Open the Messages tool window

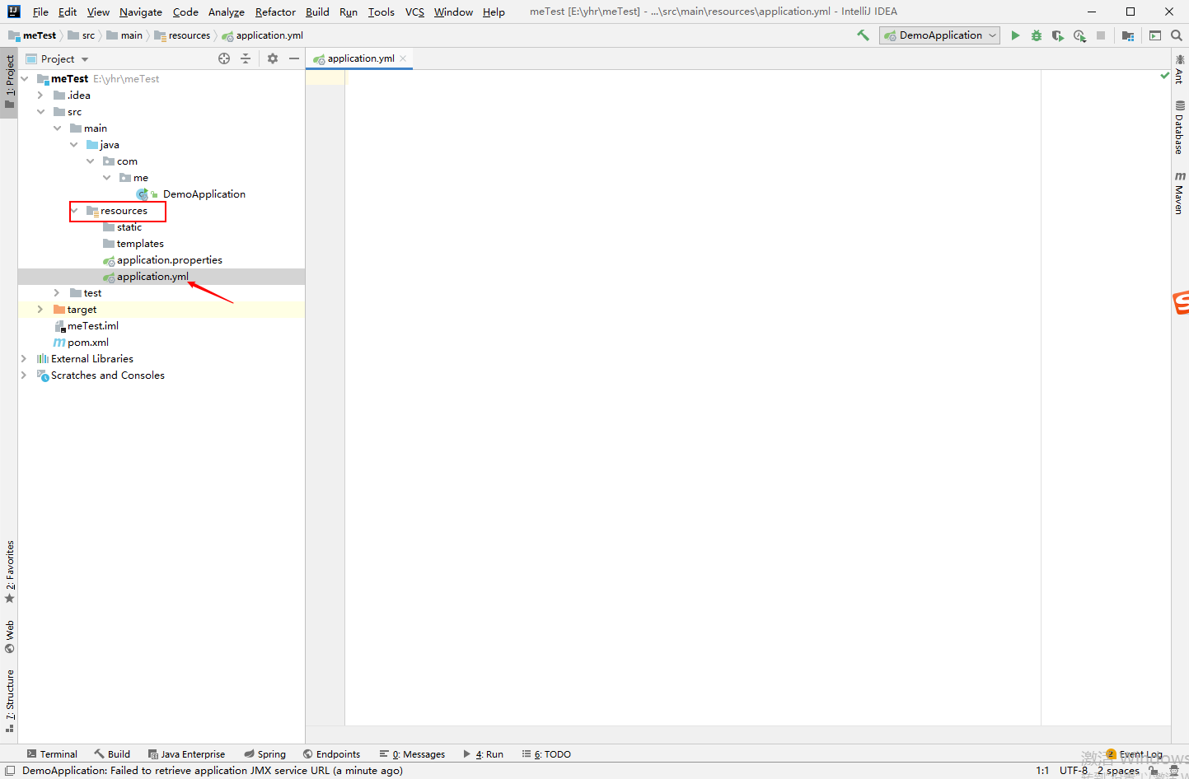click(x=412, y=754)
